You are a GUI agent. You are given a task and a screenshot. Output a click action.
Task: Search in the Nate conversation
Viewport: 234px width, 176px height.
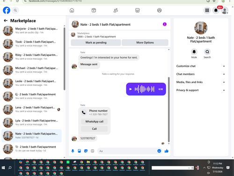tap(207, 52)
